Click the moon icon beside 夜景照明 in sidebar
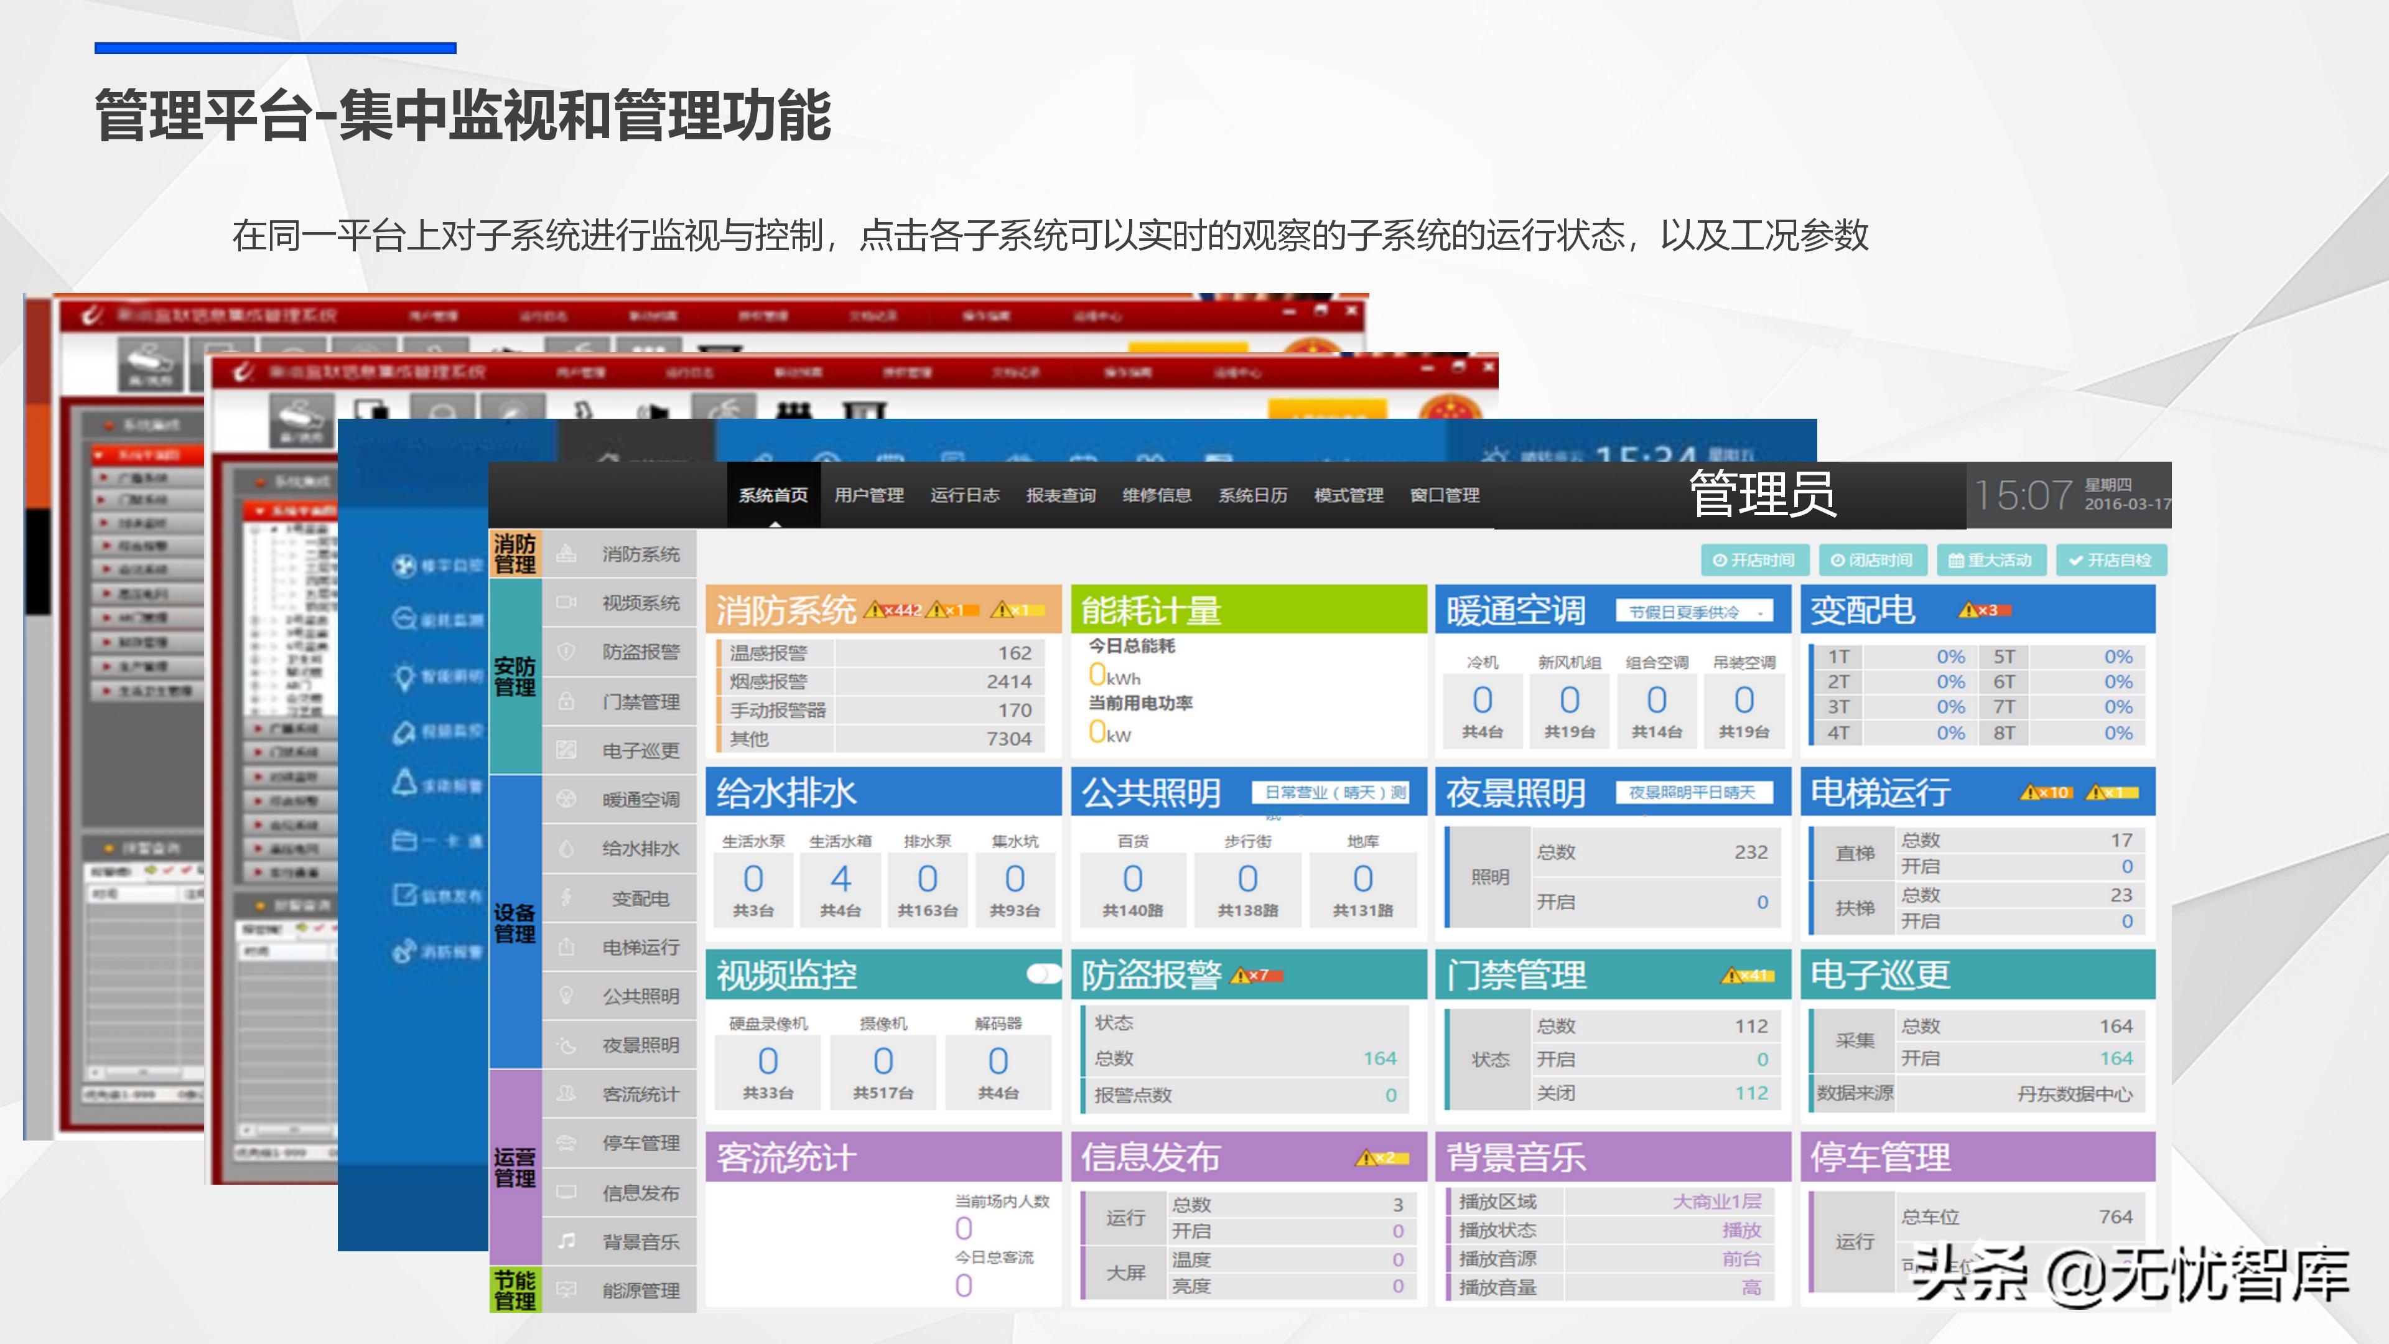This screenshot has height=1344, width=2389. [566, 1045]
